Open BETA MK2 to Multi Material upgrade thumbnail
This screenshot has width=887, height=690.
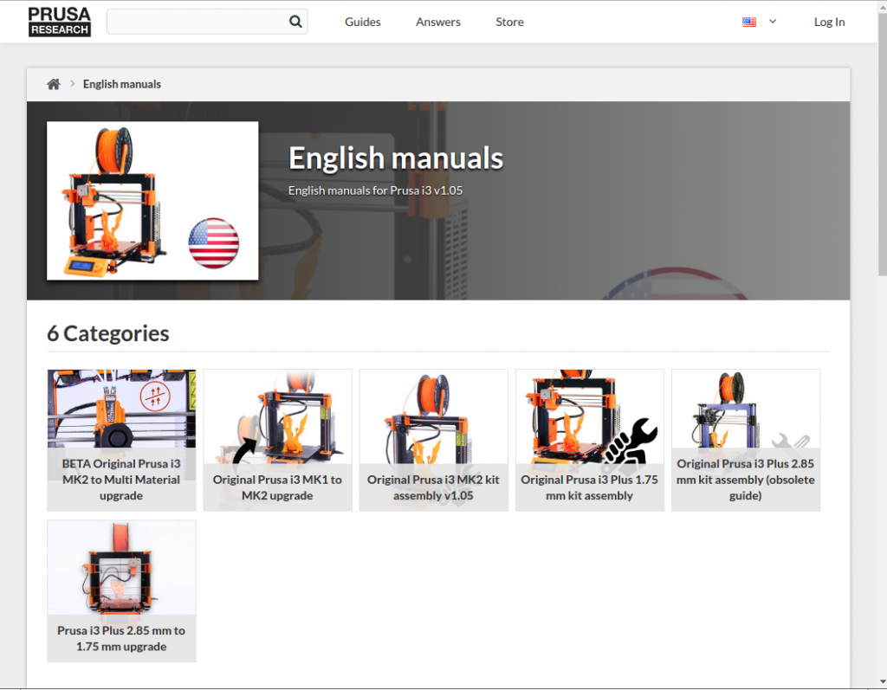[x=121, y=440]
